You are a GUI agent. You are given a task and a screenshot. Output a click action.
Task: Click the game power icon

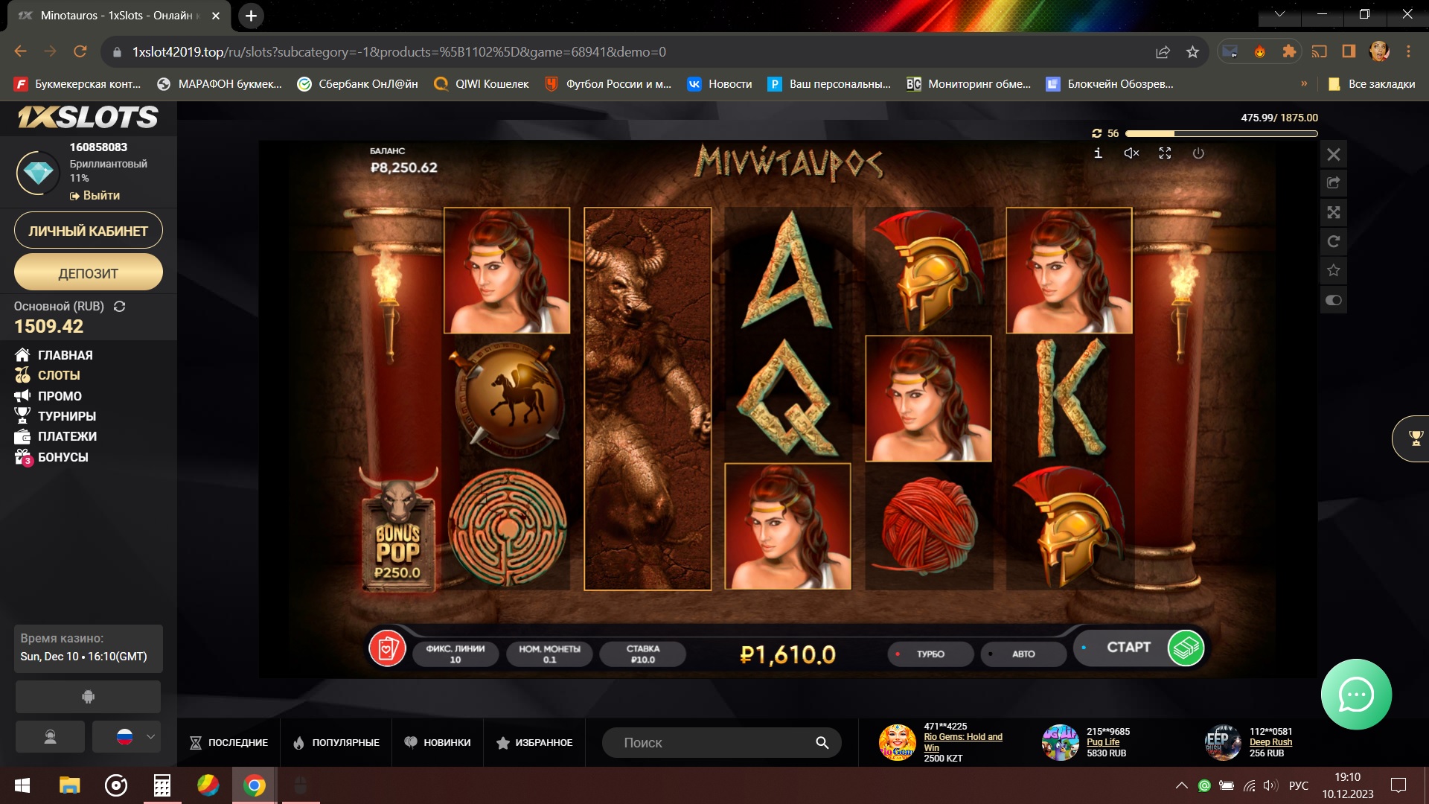(1198, 153)
